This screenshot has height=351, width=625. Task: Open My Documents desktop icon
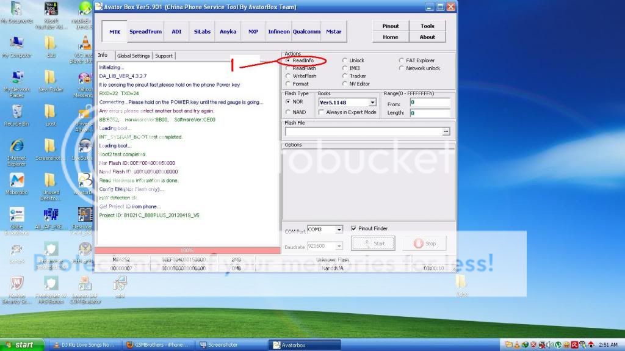click(16, 13)
